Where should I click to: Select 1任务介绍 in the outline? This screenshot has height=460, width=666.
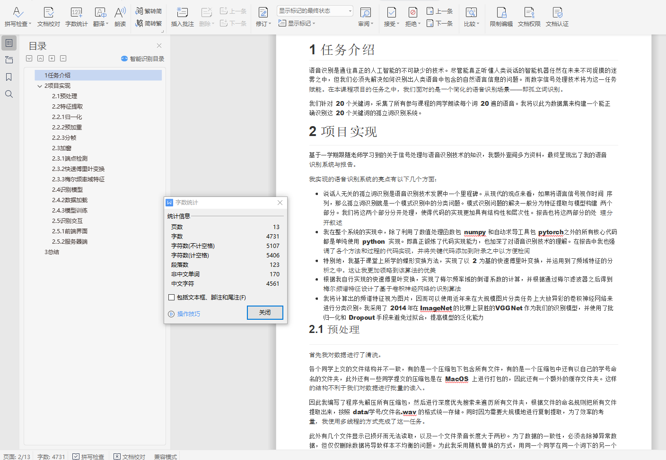pyautogui.click(x=98, y=75)
